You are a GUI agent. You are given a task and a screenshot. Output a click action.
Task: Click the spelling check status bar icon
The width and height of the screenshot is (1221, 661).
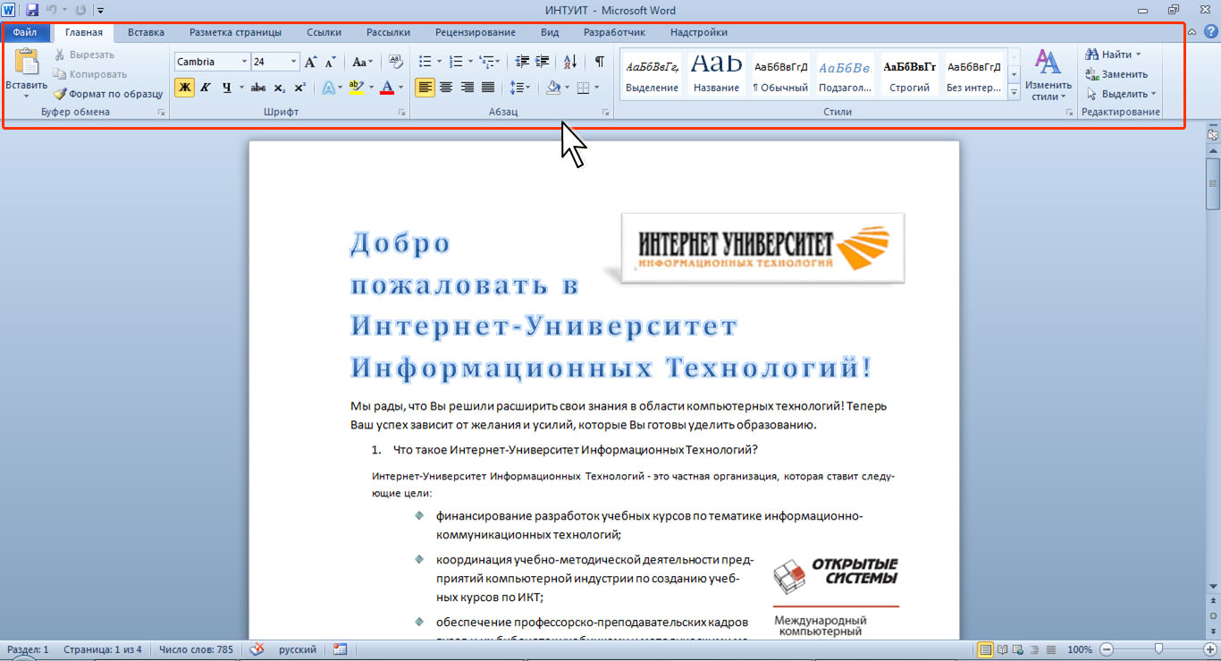click(257, 649)
